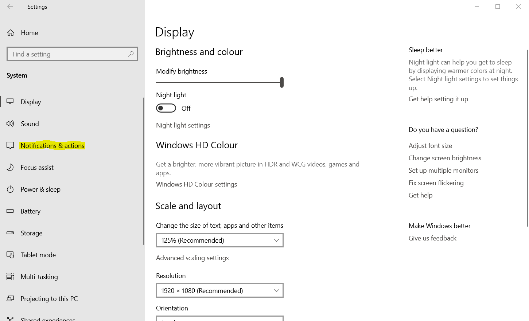
Task: Click Fix screen flickering link
Action: tap(436, 183)
